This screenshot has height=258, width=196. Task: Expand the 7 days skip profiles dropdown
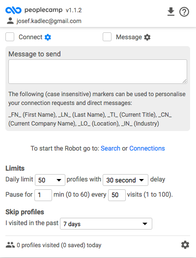[x=106, y=224]
